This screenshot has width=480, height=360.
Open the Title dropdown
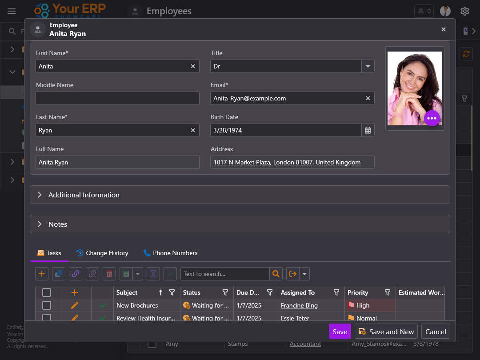[368, 66]
